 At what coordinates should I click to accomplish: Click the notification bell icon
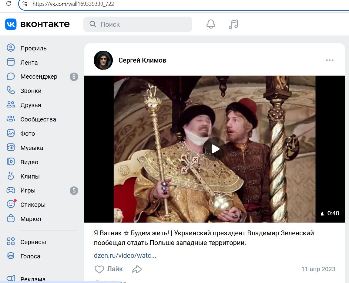(210, 24)
